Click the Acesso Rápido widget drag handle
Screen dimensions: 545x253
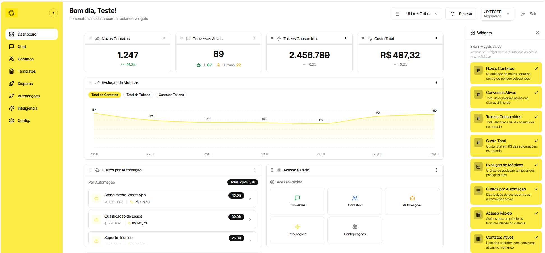point(272,170)
